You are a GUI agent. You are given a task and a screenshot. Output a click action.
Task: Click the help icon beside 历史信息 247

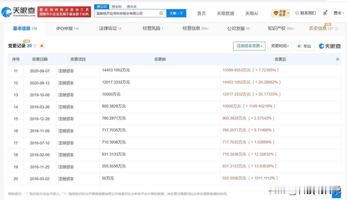[x=336, y=28]
